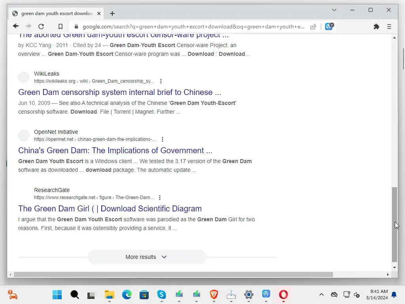Open the extensions puzzle piece menu
Viewport: 405px width, 304px height.
377,27
